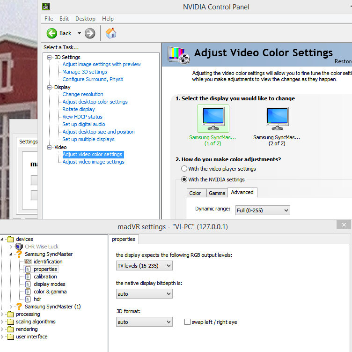This screenshot has height=352, width=352.
Task: Expand the rendering folder node
Action: 2,329
